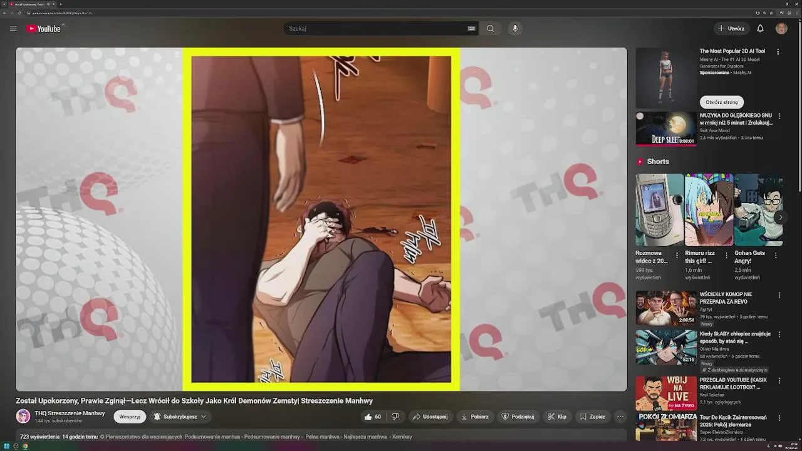The width and height of the screenshot is (802, 451).
Task: Select the YouTube browser tab
Action: [x=31, y=4]
